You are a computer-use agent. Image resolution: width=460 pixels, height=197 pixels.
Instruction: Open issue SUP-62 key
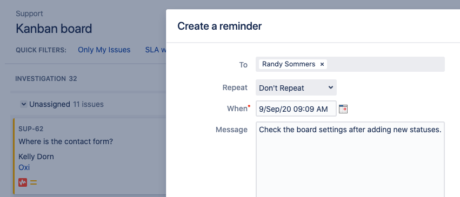pyautogui.click(x=31, y=129)
